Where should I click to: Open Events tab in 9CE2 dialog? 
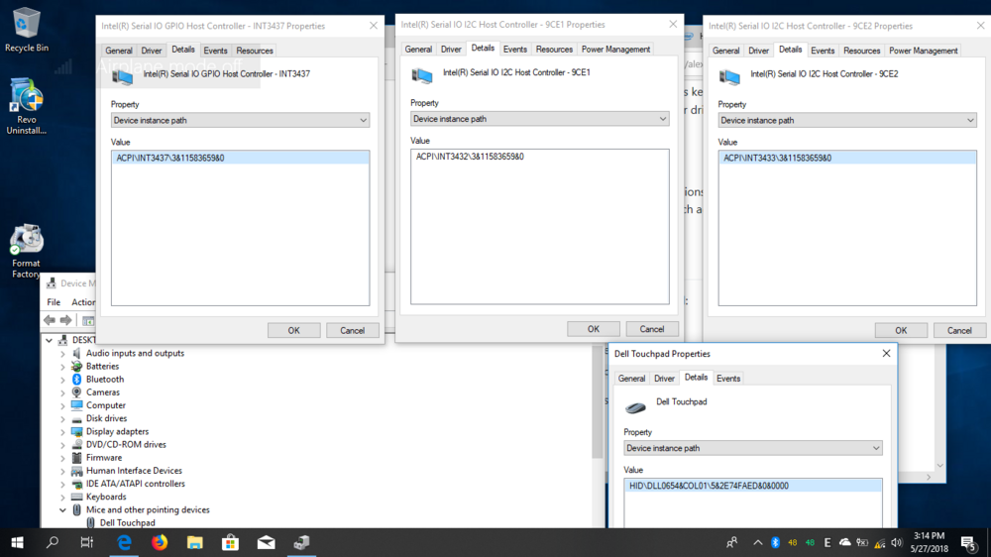823,51
